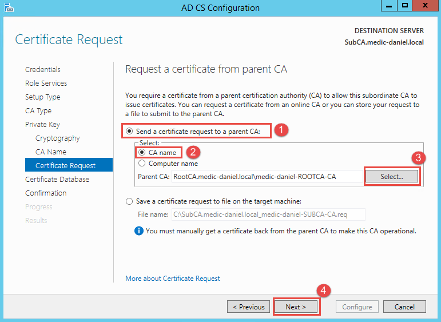Click inside the Parent CA text field
Viewport: 441px width, 322px height.
click(267, 177)
